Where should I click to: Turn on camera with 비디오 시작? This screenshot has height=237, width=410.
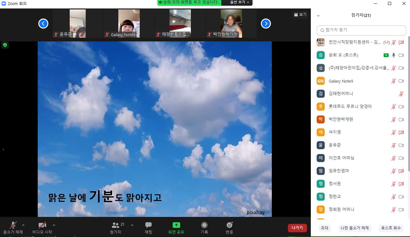[x=42, y=225]
